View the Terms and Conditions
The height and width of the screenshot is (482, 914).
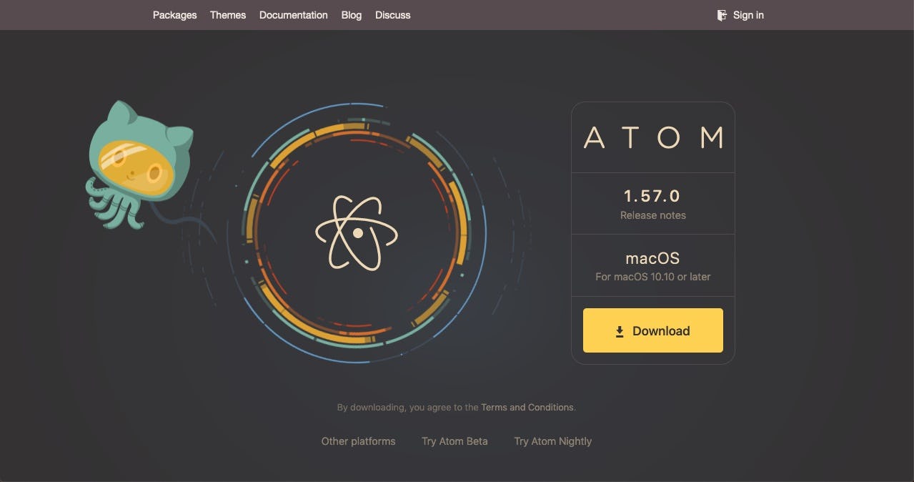coord(527,407)
